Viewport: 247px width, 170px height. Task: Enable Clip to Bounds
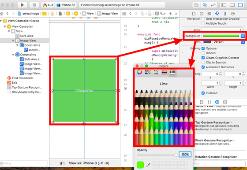coord(203,63)
